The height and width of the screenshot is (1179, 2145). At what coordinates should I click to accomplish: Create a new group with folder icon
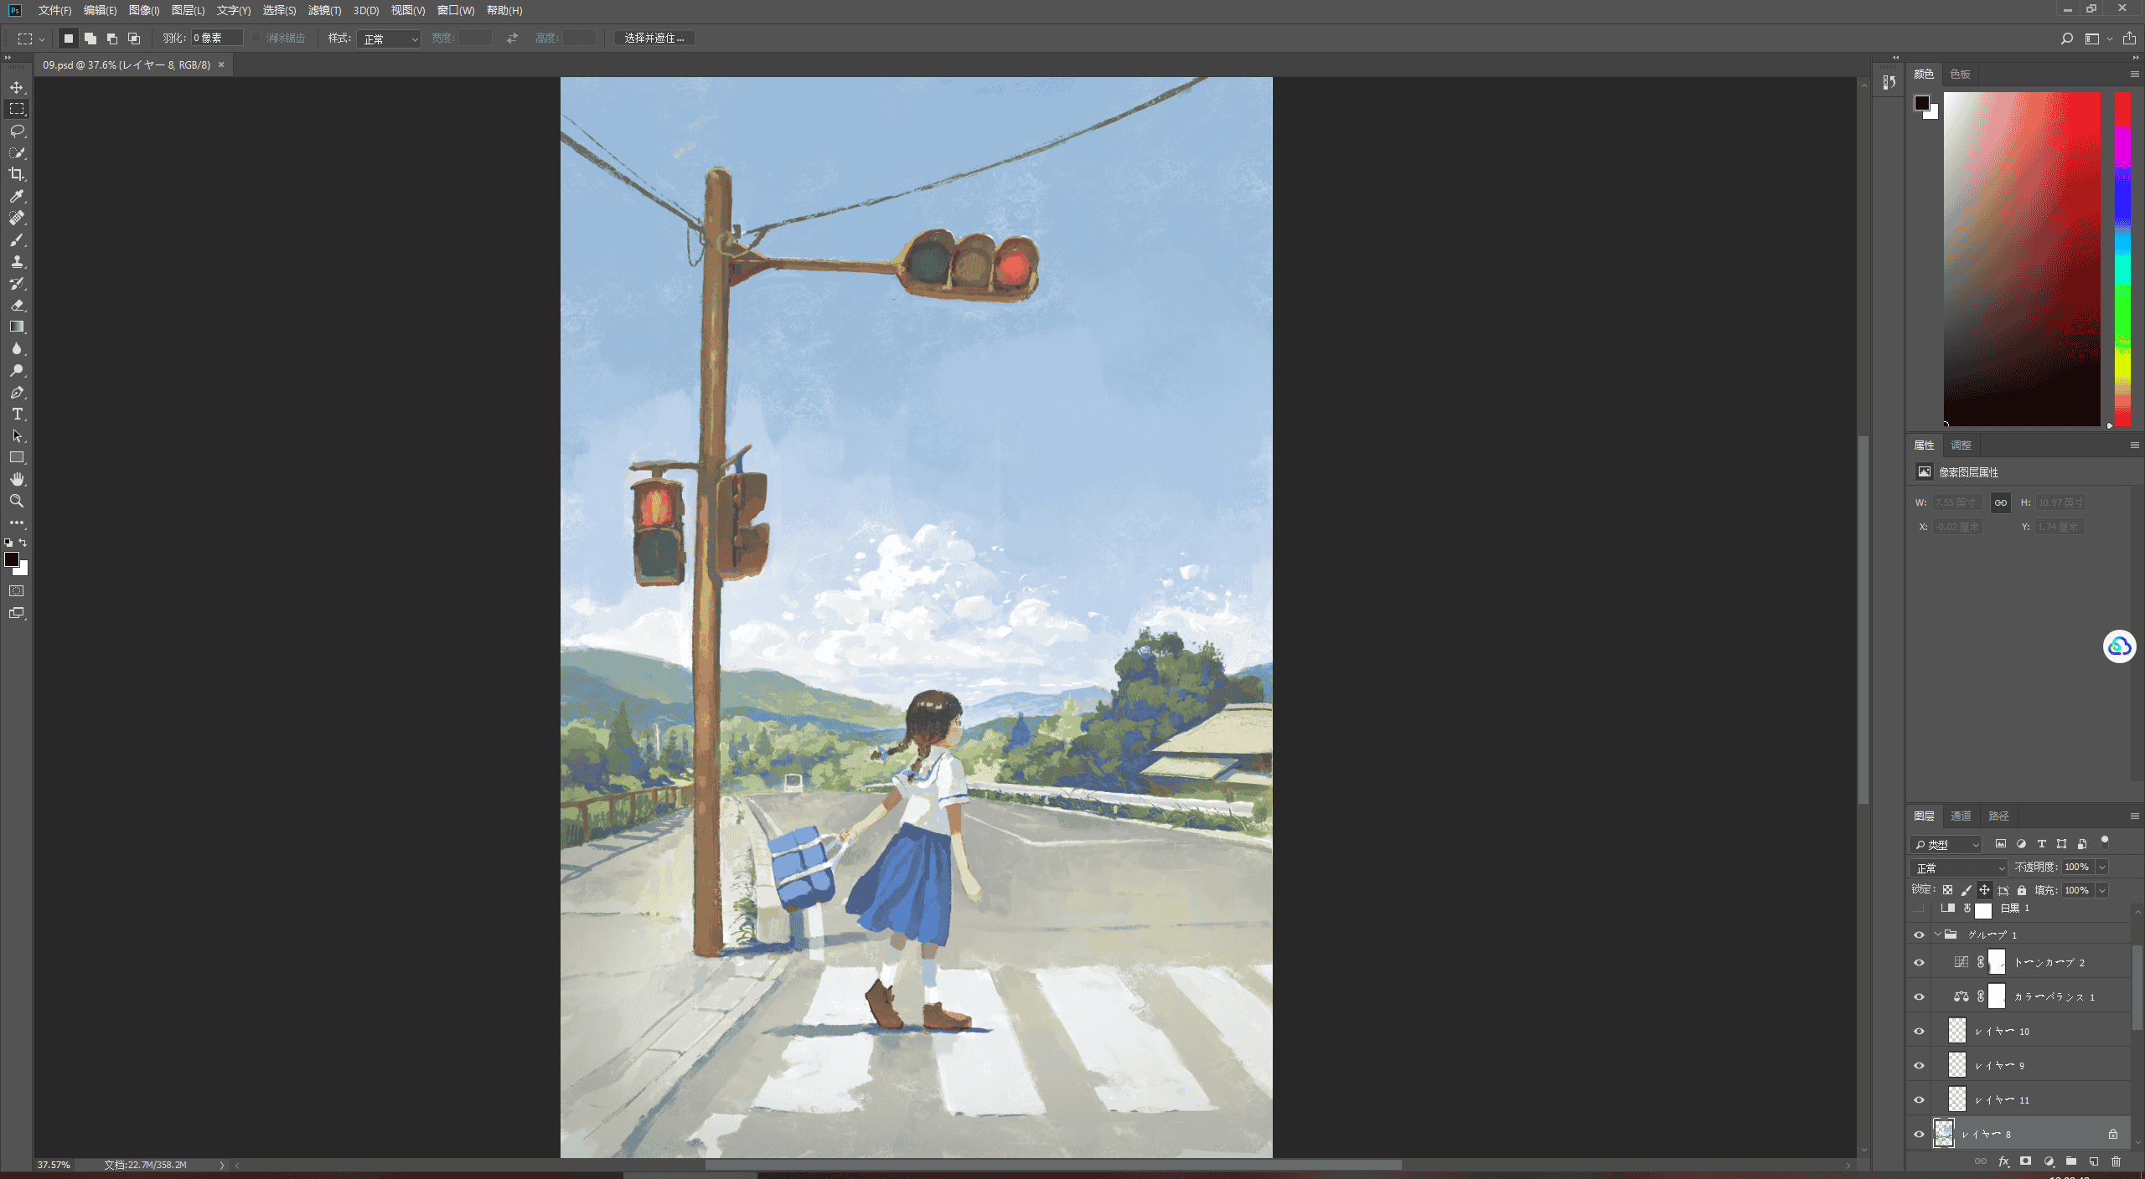2071,1161
